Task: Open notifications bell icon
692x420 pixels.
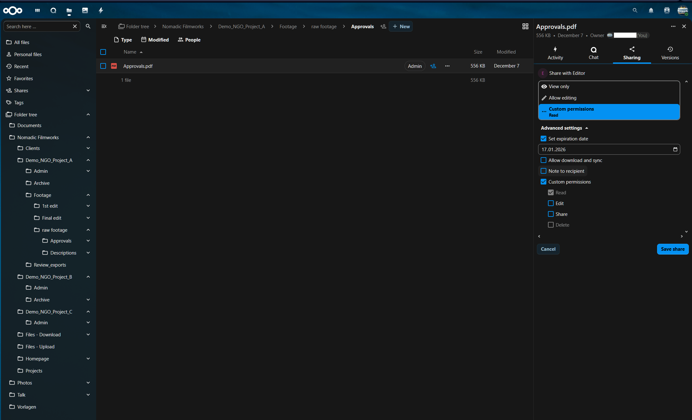Action: tap(651, 10)
